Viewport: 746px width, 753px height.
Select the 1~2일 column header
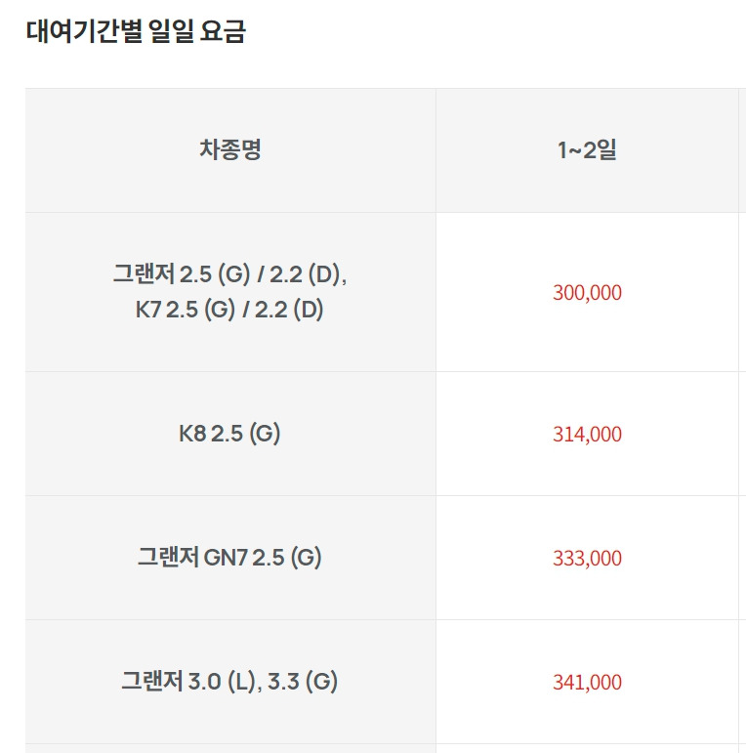pyautogui.click(x=587, y=149)
